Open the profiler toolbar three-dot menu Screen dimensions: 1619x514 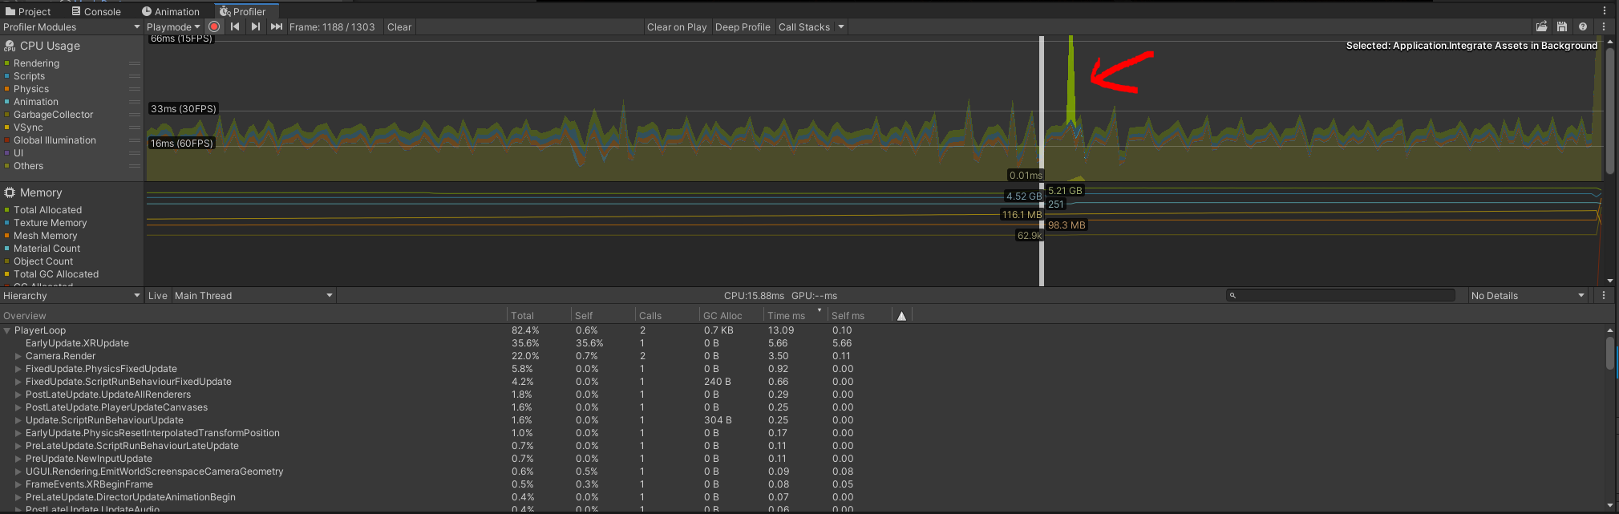point(1604,26)
